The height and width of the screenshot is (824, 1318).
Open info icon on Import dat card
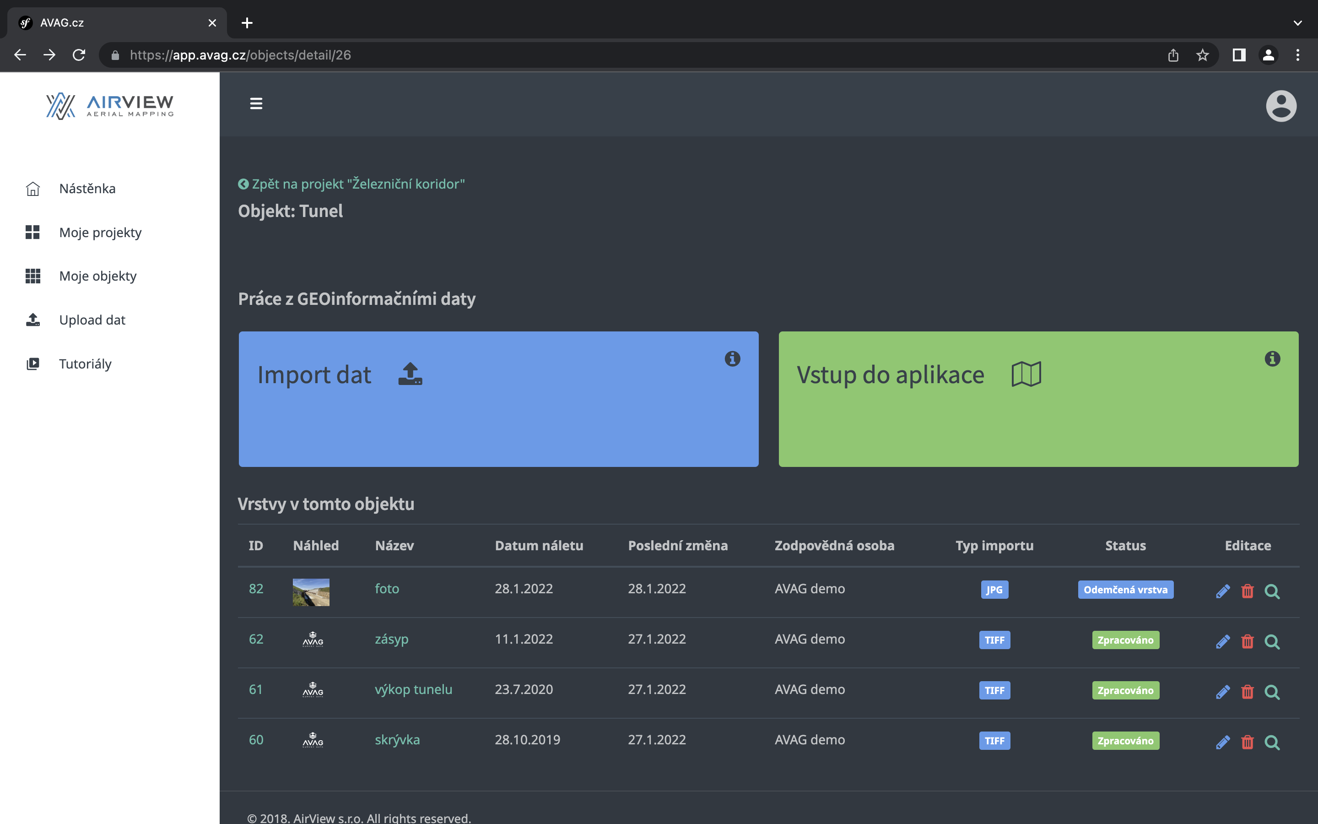pyautogui.click(x=732, y=358)
